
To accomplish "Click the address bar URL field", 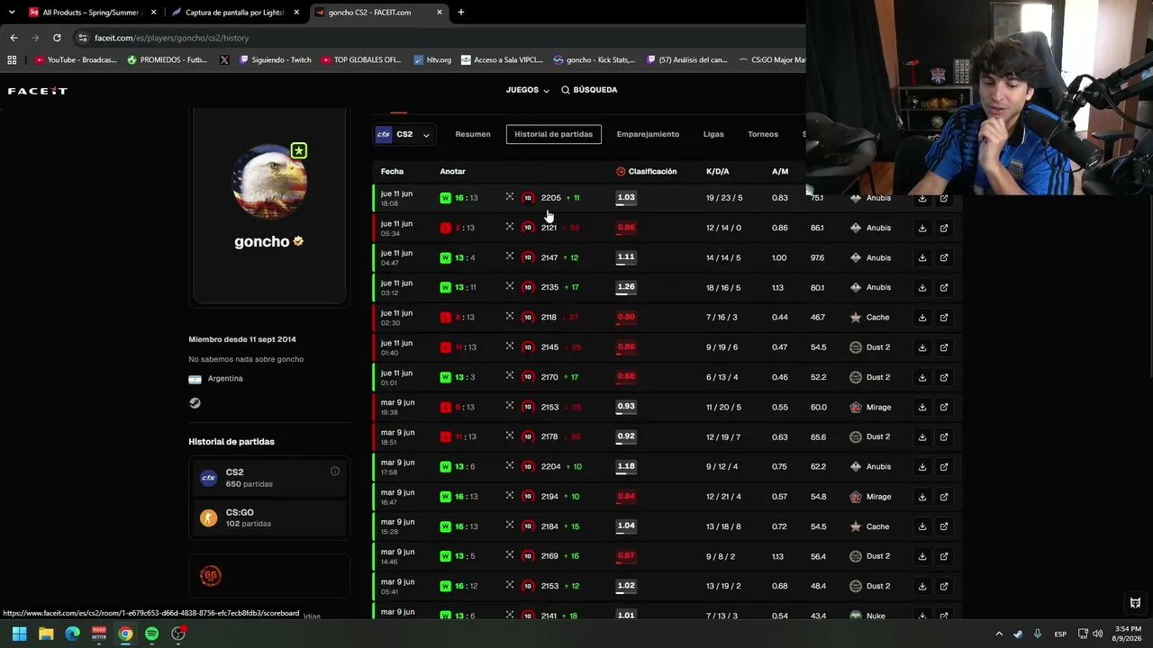I will [432, 38].
